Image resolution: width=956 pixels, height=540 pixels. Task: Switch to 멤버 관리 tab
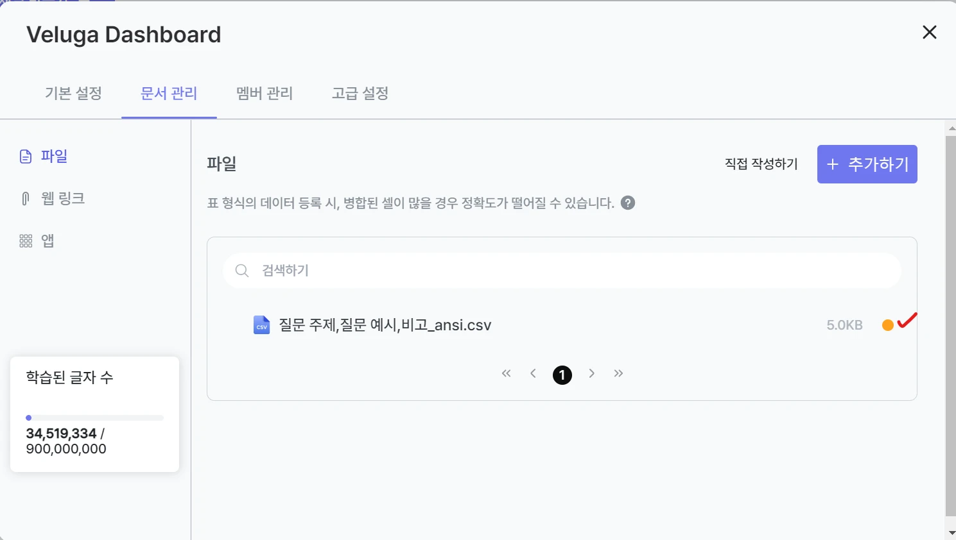265,94
